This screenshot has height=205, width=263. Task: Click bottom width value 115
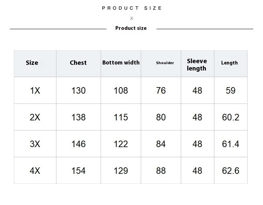pyautogui.click(x=121, y=117)
